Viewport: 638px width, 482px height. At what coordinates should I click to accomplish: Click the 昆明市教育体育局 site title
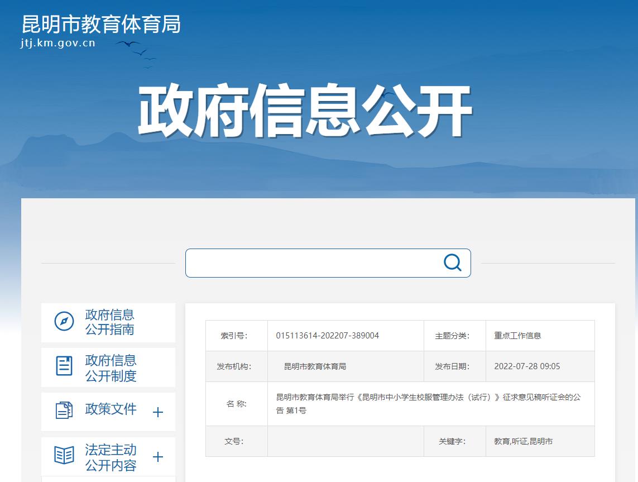click(101, 25)
